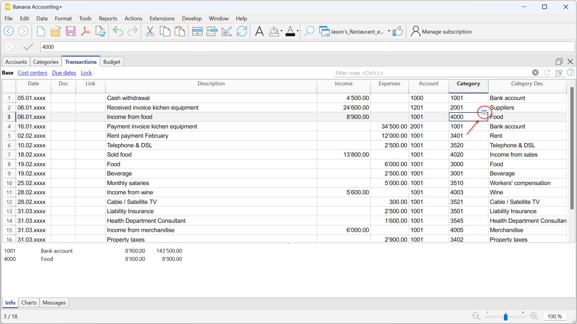The height and width of the screenshot is (324, 577).
Task: Export to PDF with Acrobat icon
Action: [86, 31]
